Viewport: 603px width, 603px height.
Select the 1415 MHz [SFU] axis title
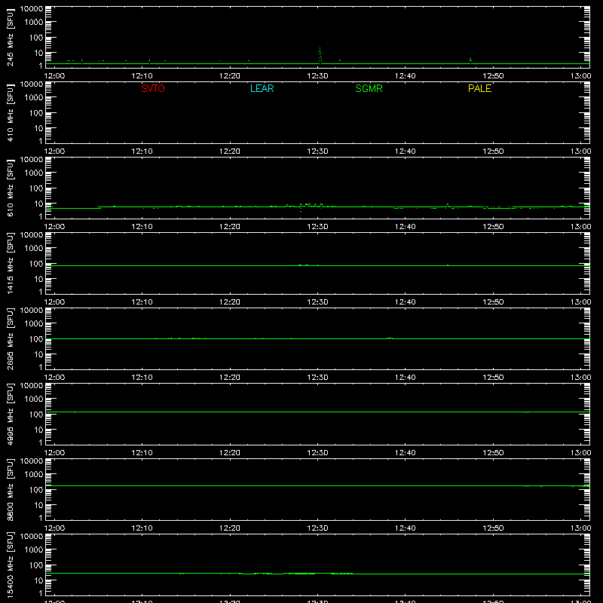point(11,264)
